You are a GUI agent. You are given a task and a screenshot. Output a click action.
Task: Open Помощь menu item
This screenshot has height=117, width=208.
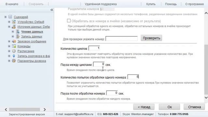pyautogui.click(x=171, y=4)
